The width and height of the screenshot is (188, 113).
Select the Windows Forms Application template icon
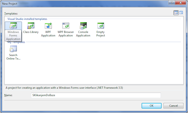point(13,26)
